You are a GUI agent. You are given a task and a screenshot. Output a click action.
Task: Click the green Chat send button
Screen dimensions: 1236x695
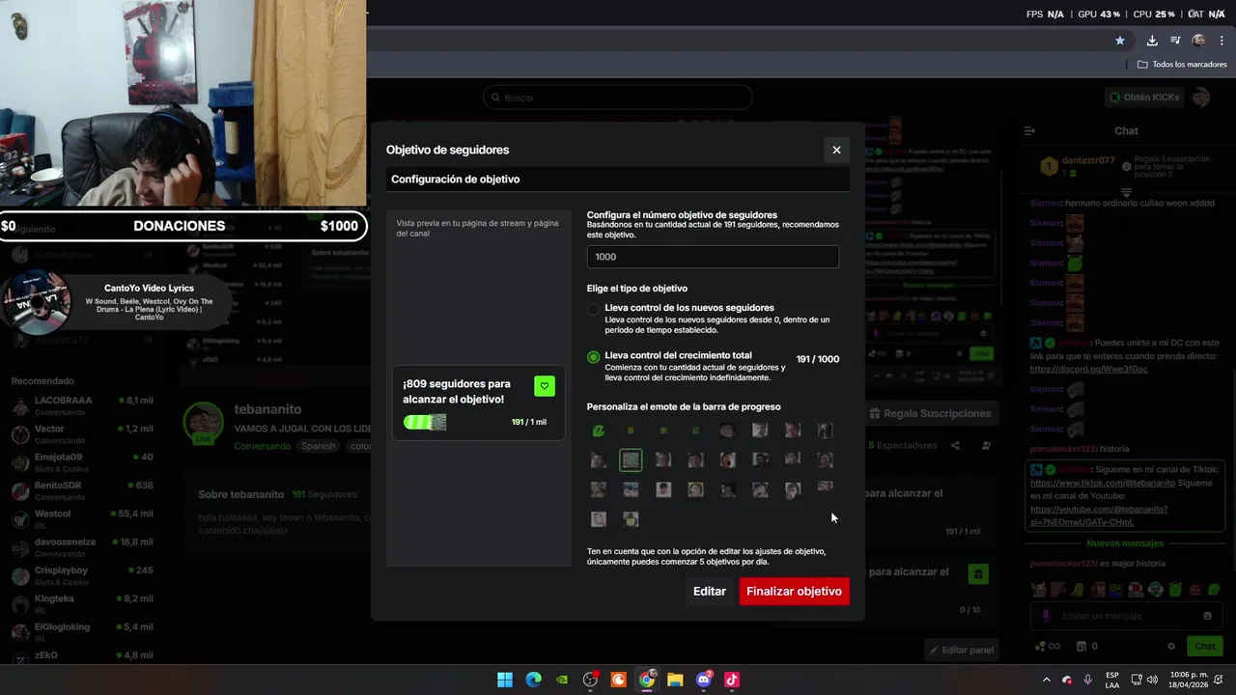pos(1205,646)
